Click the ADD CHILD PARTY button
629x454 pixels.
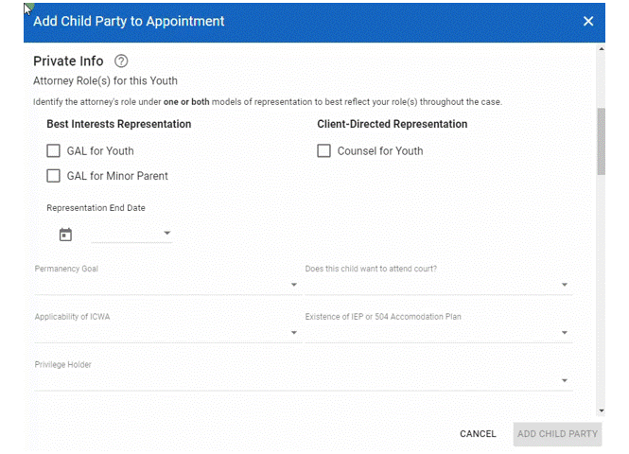click(x=557, y=434)
